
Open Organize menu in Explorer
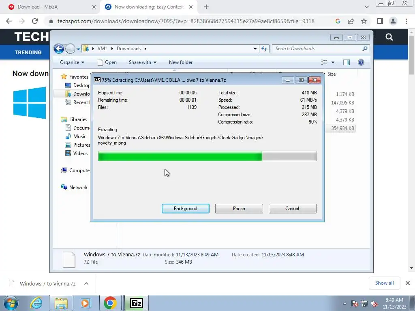tap(72, 62)
